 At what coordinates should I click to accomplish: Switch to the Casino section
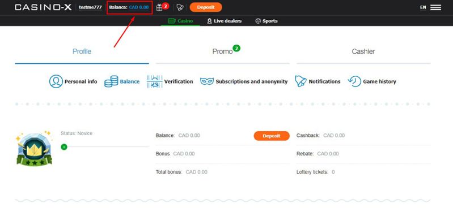[x=180, y=21]
